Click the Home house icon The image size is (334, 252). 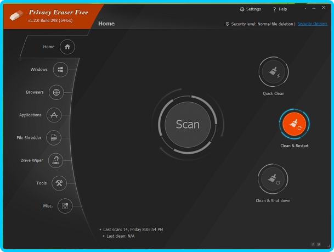point(67,47)
